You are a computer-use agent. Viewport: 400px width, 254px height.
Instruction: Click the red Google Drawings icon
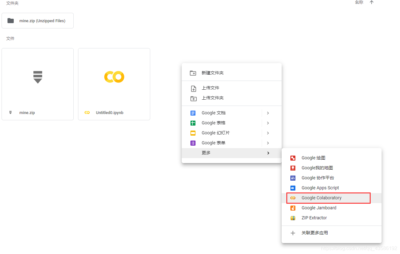pyautogui.click(x=293, y=158)
